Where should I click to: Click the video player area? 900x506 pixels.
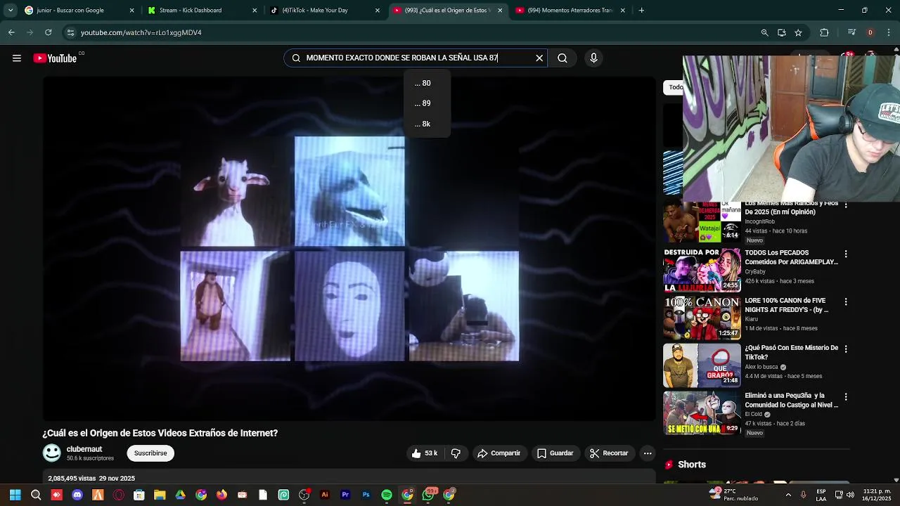[x=349, y=248]
